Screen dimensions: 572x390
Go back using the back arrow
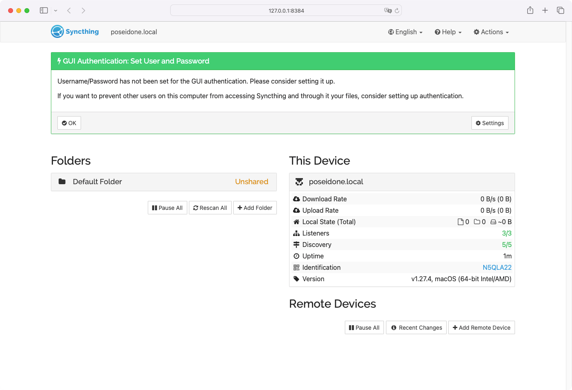[x=69, y=11]
